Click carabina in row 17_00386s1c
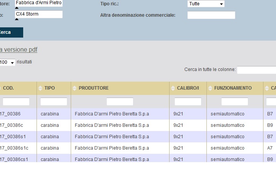The width and height of the screenshot is (276, 172). (x=50, y=148)
